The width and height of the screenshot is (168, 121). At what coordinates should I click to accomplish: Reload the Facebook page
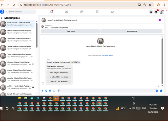(x=14, y=5)
